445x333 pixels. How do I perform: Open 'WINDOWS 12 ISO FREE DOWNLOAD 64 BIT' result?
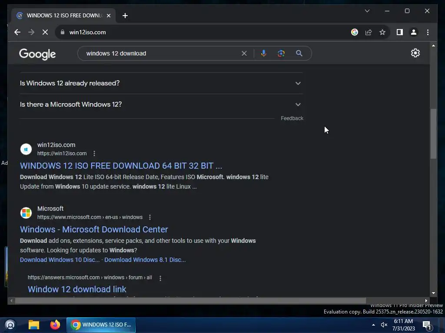click(x=121, y=166)
